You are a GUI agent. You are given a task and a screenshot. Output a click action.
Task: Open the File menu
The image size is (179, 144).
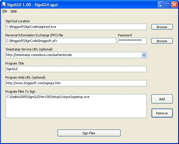click(5, 11)
